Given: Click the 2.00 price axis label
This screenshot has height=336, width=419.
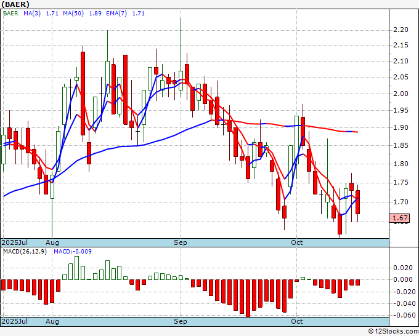Looking at the screenshot, I should pos(401,94).
